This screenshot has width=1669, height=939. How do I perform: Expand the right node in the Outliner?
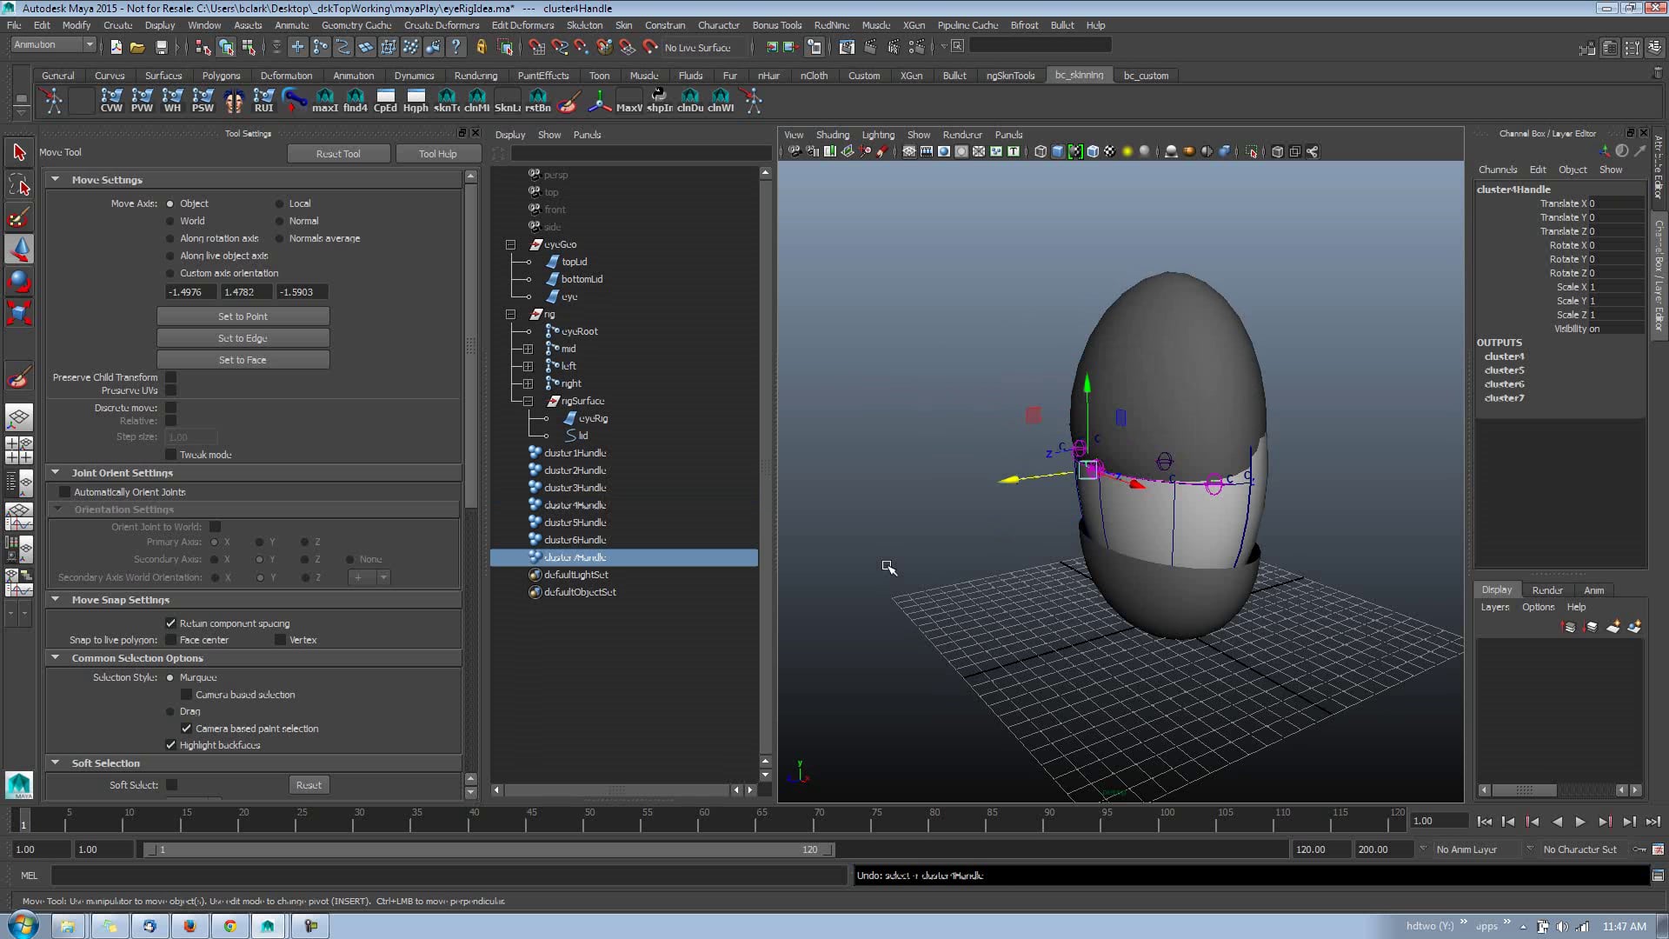[x=528, y=383]
